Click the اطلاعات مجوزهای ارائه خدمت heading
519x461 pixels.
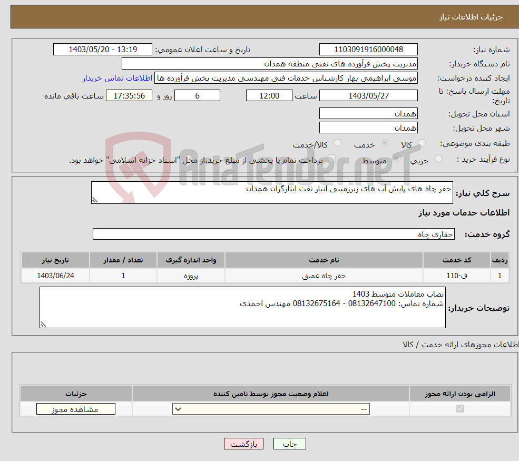pos(461,345)
